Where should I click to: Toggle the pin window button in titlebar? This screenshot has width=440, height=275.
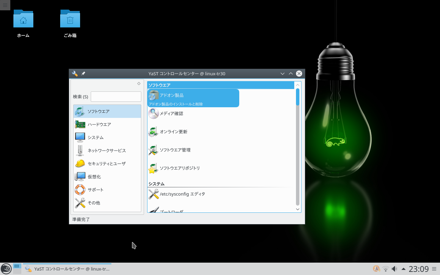pos(83,74)
